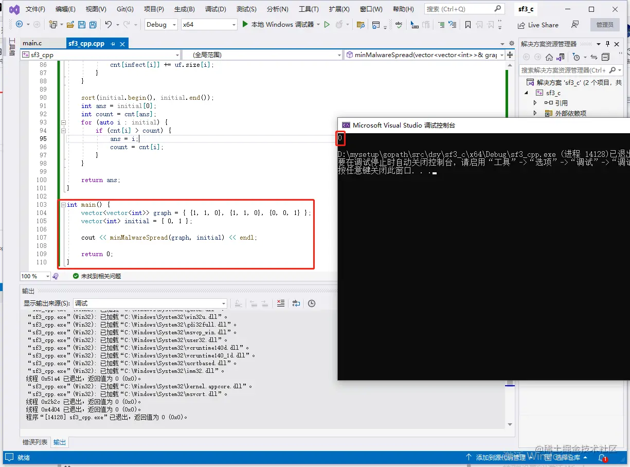Click Sync with Active Document arrows icon
The height and width of the screenshot is (467, 630).
pos(594,57)
